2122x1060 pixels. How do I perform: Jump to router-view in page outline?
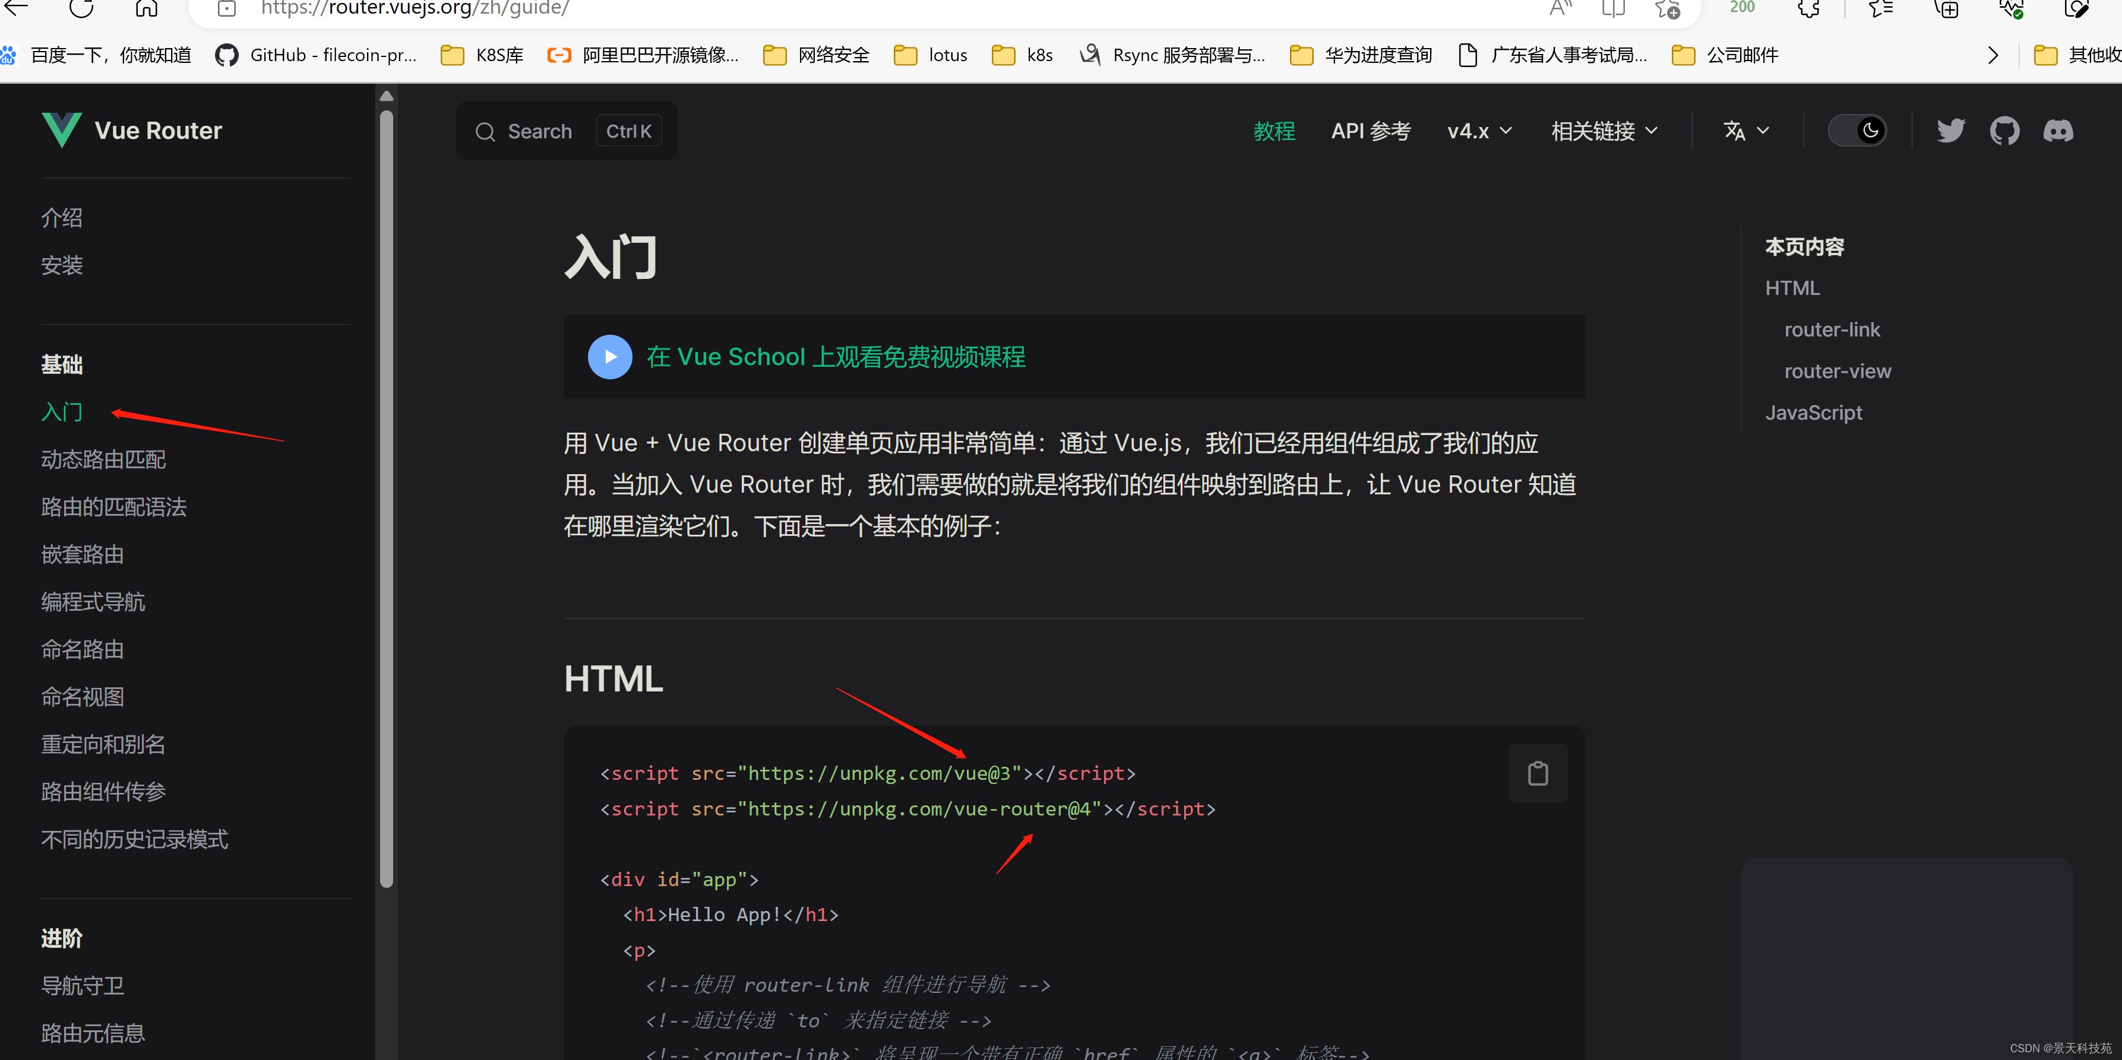(1837, 371)
